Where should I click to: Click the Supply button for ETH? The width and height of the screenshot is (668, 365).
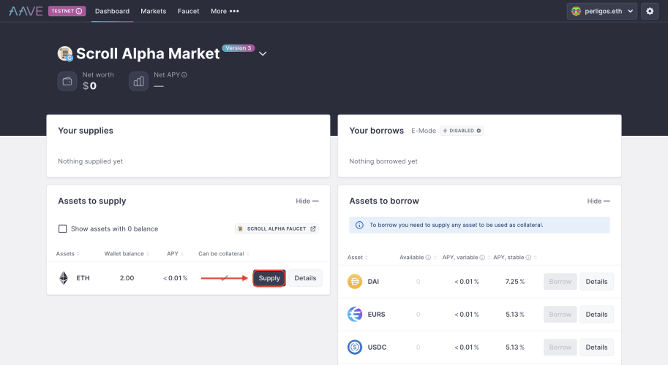coord(269,278)
